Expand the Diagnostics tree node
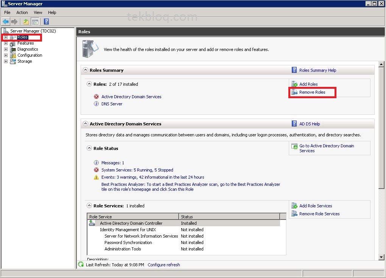This screenshot has height=278, width=386. pyautogui.click(x=6, y=49)
